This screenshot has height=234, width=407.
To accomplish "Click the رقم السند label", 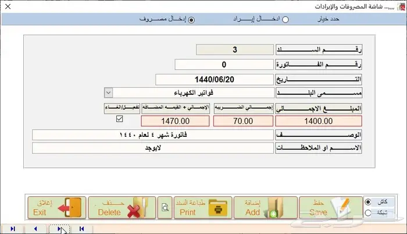I will click(319, 49).
